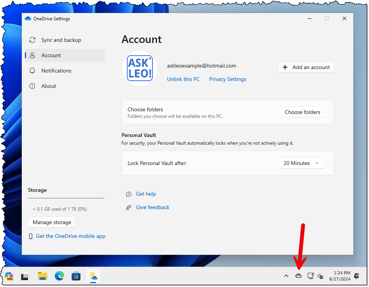Launch Microsoft Store from the taskbar
This screenshot has width=369, height=287.
pos(76,276)
